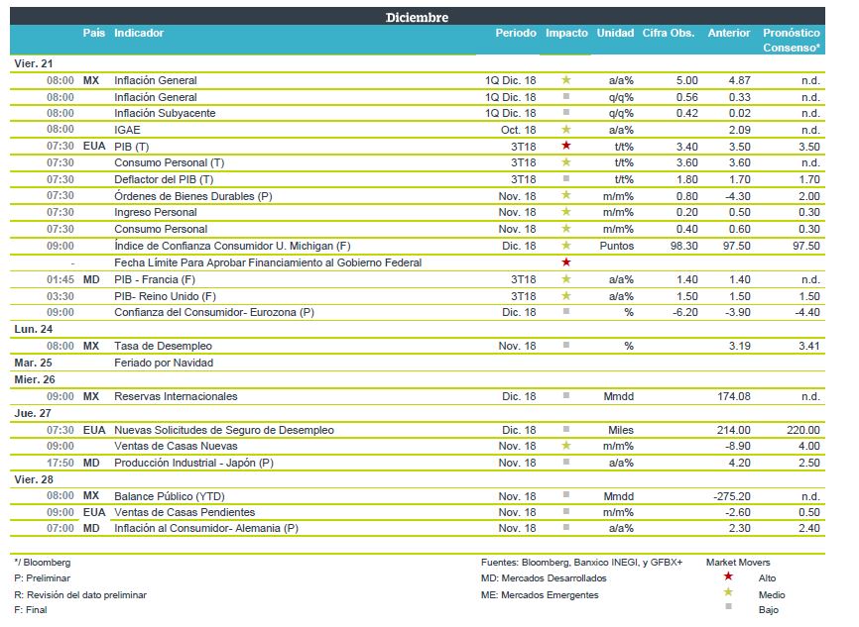Click the Market Movers legend title
This screenshot has width=859, height=627.
(738, 562)
